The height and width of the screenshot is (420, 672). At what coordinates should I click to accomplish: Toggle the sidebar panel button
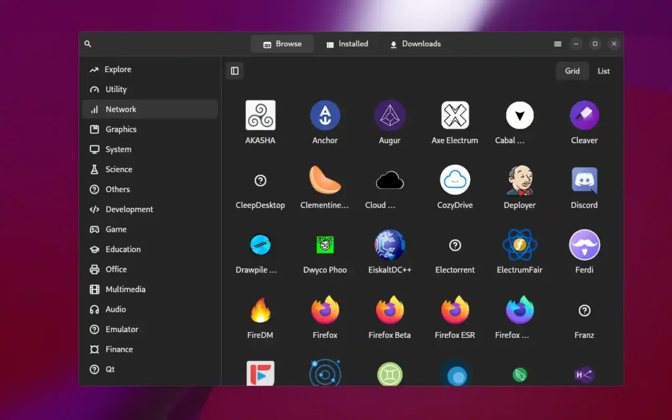(235, 70)
